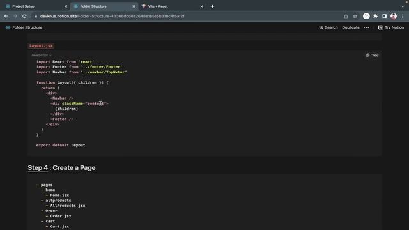409x230 pixels.
Task: Click "cart" folder text
Action: click(x=50, y=221)
